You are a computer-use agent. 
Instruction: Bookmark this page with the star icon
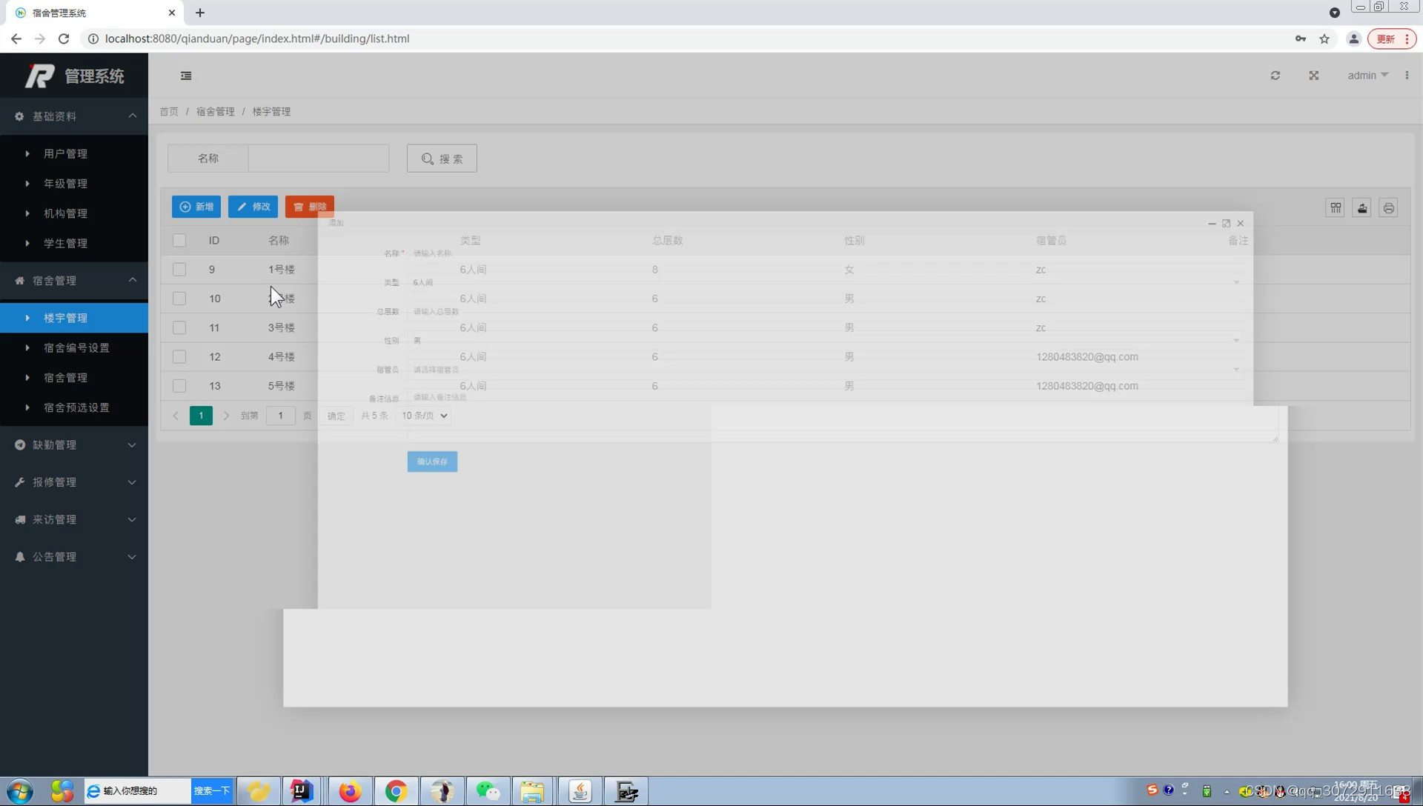[1324, 39]
